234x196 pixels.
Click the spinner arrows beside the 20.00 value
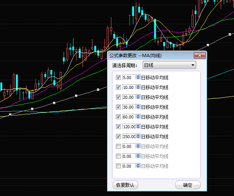(138, 97)
